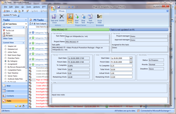Click Actual % Complete field 6,25

(x=121, y=66)
